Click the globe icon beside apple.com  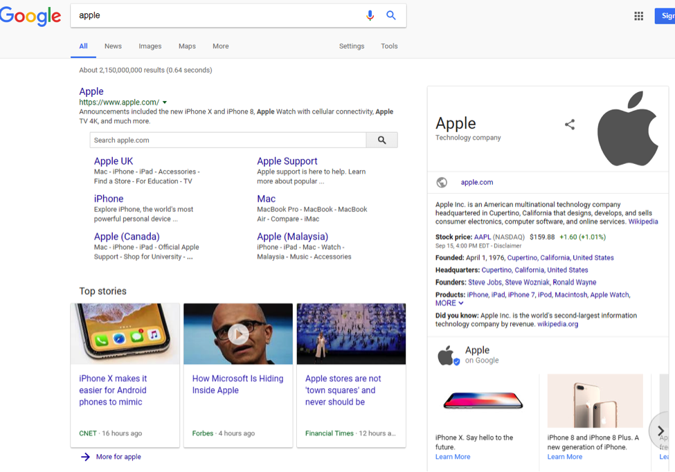(442, 183)
